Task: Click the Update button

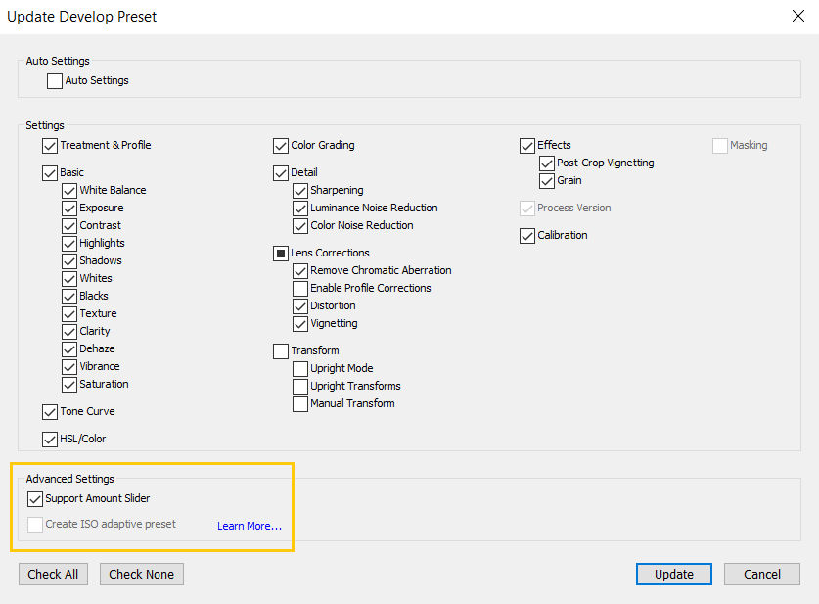Action: tap(673, 574)
